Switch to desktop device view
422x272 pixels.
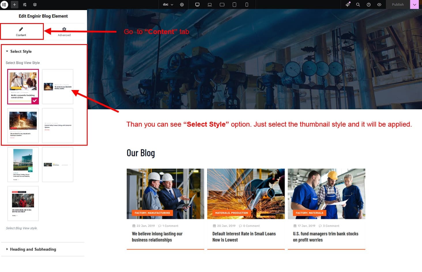(x=197, y=5)
